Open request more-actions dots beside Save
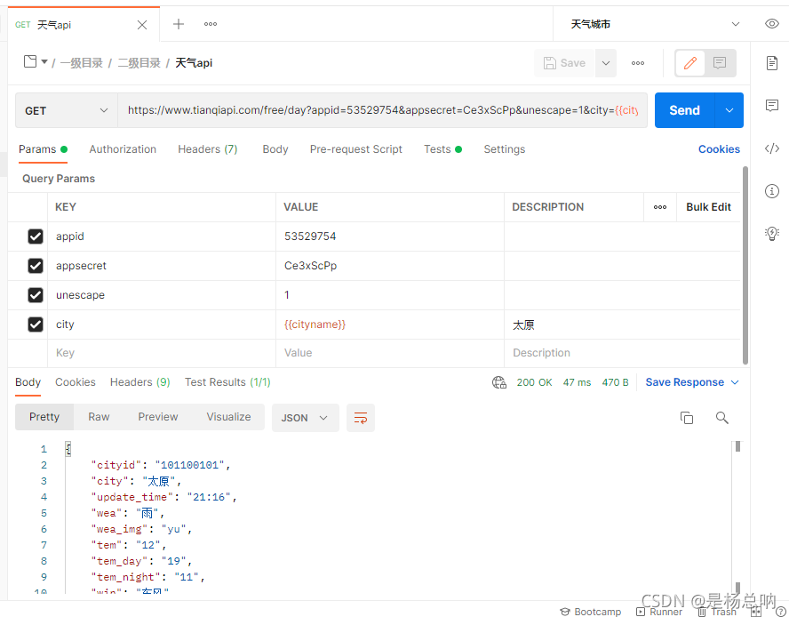 pyautogui.click(x=638, y=63)
